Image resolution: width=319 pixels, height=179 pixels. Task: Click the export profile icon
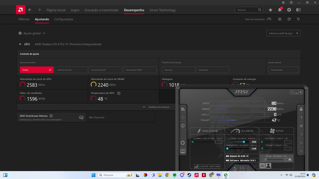coord(289,19)
